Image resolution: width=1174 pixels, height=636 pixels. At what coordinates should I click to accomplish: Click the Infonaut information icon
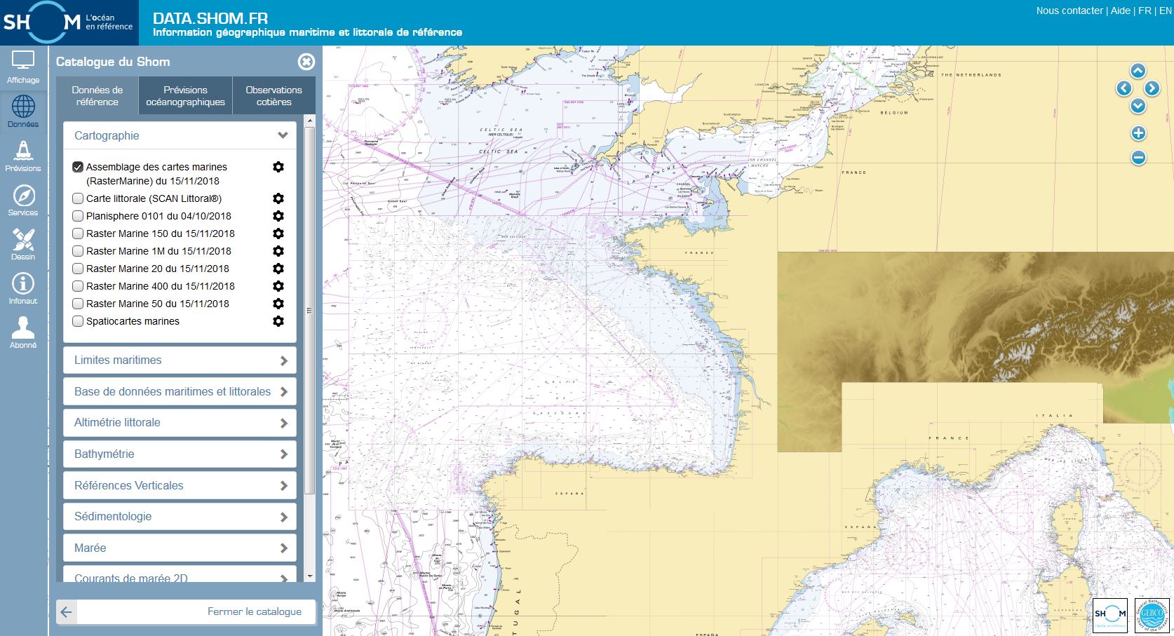click(x=23, y=287)
